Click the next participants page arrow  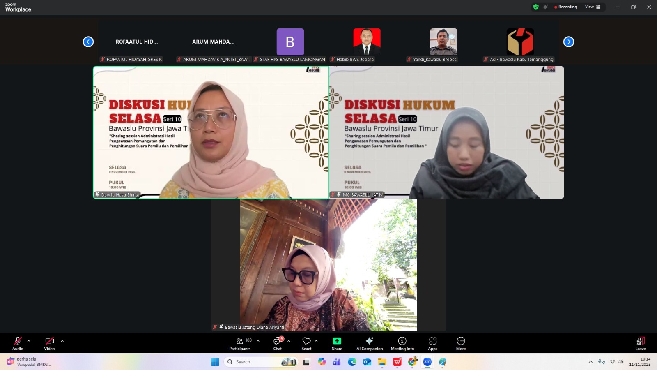[x=569, y=42]
